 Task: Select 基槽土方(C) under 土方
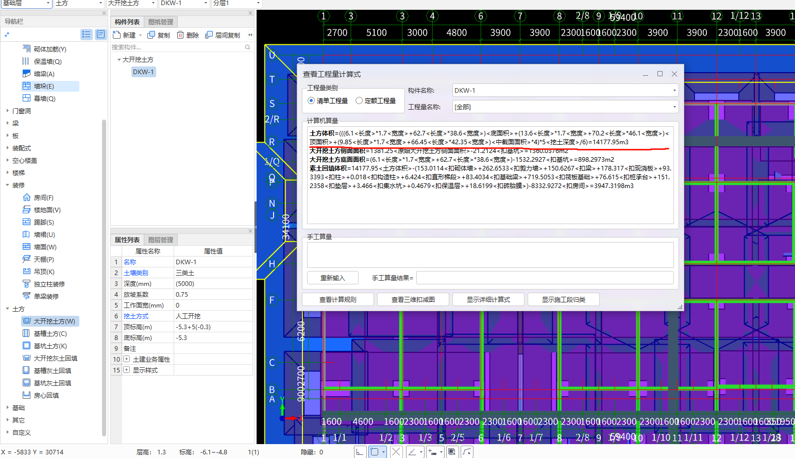(x=50, y=333)
